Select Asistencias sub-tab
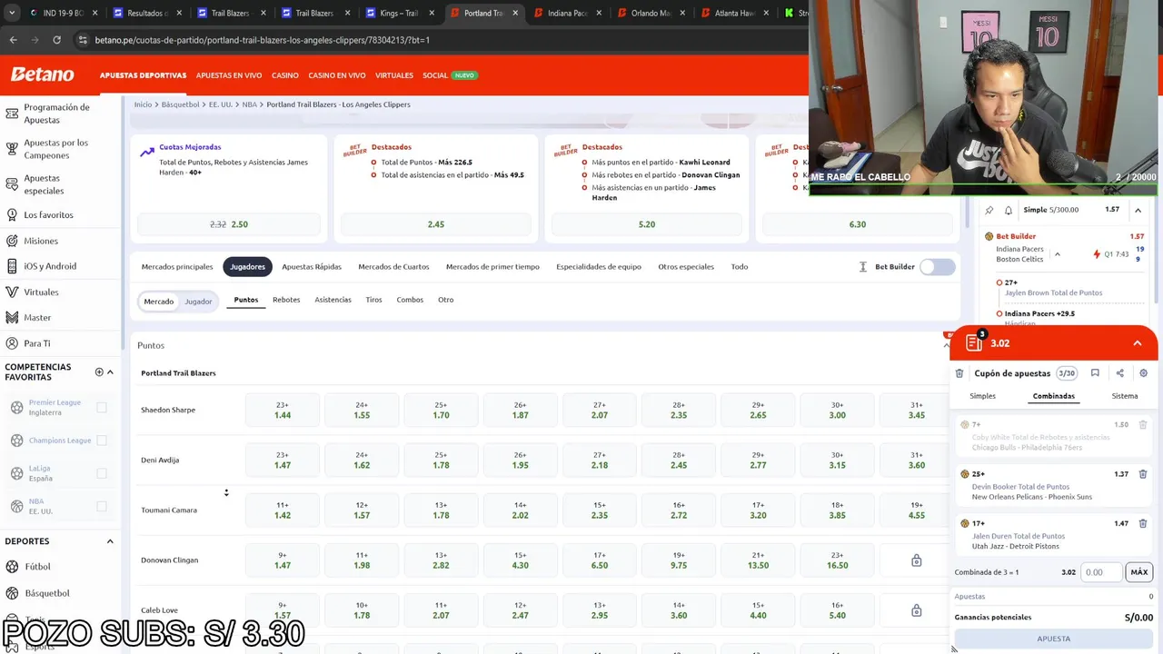 [333, 300]
